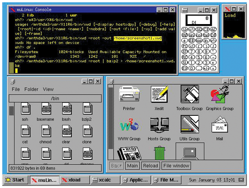Click the Start button on the taskbar
The image size is (249, 188).
tap(16, 180)
